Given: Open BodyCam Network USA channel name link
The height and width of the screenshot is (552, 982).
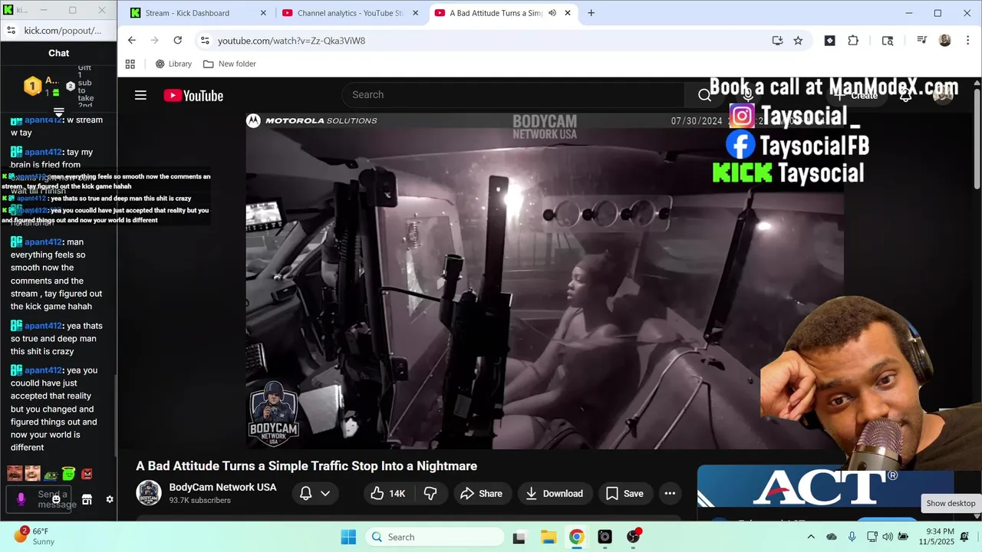Looking at the screenshot, I should coord(222,488).
